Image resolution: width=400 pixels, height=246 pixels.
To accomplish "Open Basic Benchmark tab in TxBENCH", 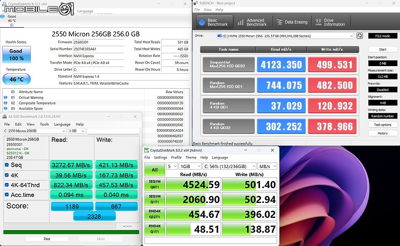I will pyautogui.click(x=215, y=22).
